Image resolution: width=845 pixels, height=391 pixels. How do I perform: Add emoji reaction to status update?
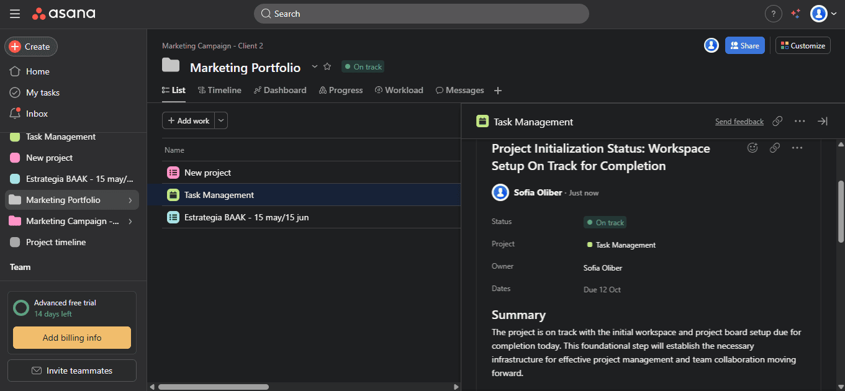pos(752,148)
